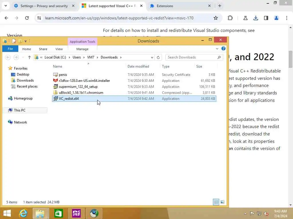Screen dimensions: 293x219
Task: Expand the address path history dropdown
Action: click(x=152, y=57)
